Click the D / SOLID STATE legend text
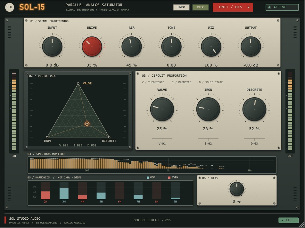Screen dimensions: 305x228 (211, 83)
